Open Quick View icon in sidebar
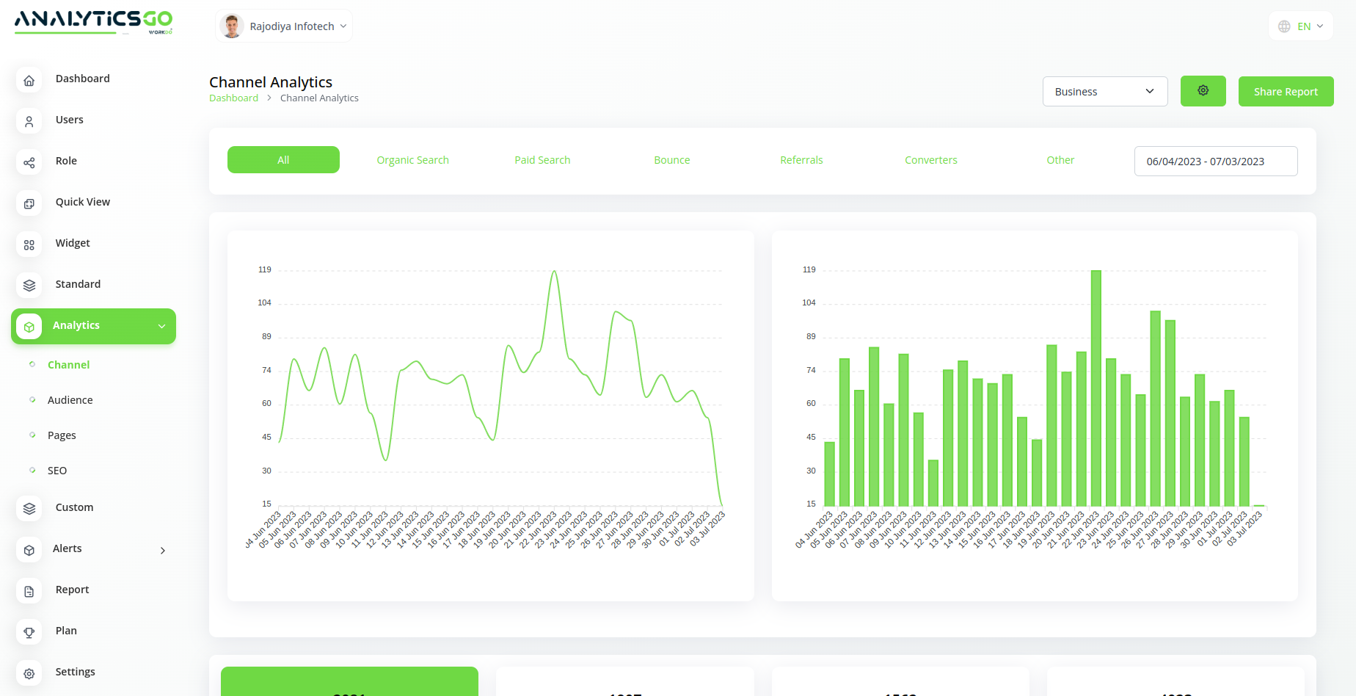Viewport: 1356px width, 696px height. (x=29, y=203)
